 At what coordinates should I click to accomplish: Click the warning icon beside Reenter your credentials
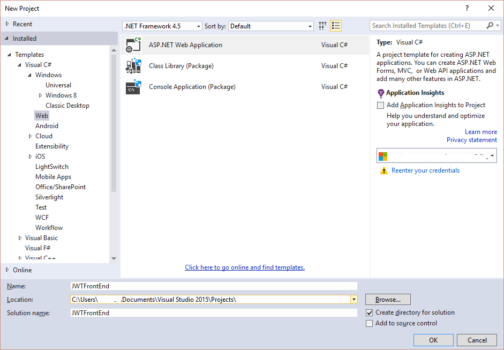point(384,170)
